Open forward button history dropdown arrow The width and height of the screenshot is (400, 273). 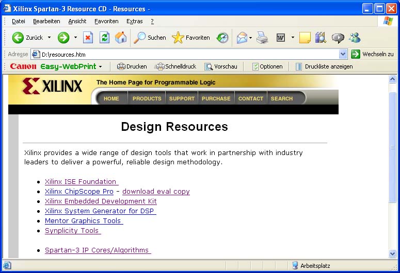pyautogui.click(x=75, y=38)
